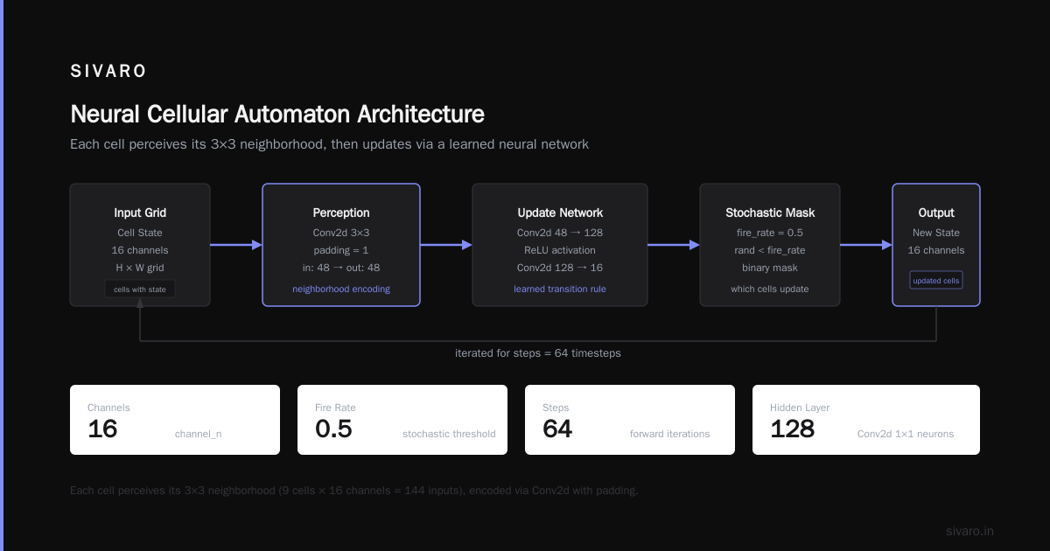Open the Steps 64 stat card
The image size is (1050, 551).
click(630, 420)
